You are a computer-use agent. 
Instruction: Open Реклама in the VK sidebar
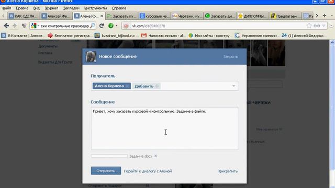46,53
